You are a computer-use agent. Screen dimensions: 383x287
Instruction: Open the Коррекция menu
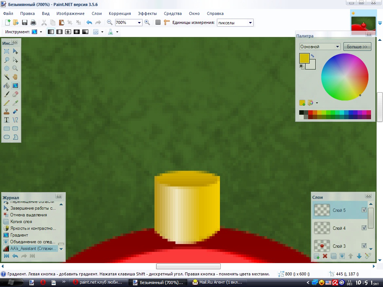pos(120,13)
